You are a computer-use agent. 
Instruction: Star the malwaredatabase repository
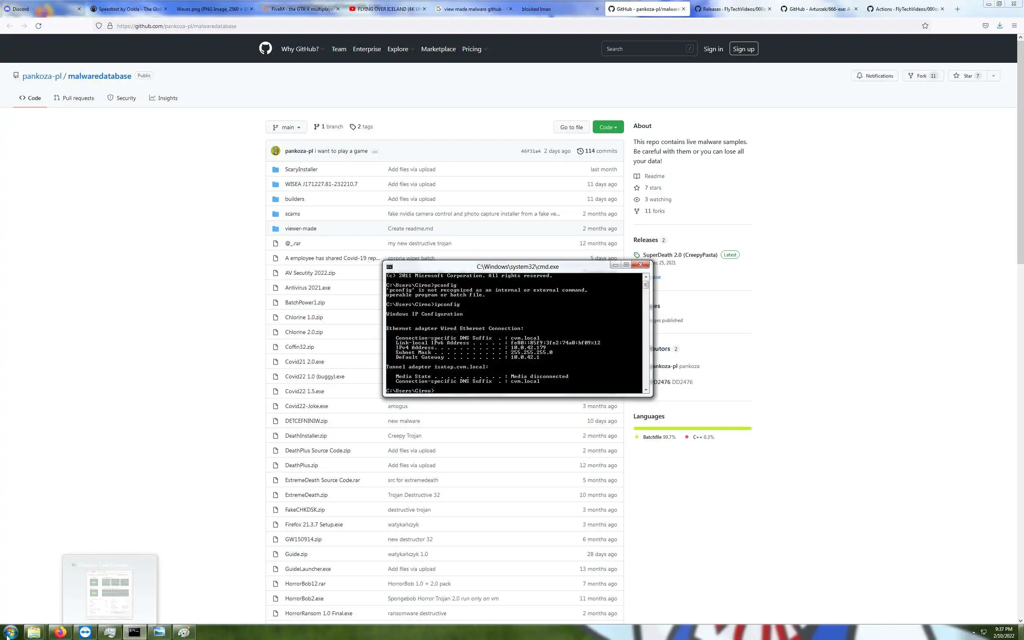[x=967, y=76]
